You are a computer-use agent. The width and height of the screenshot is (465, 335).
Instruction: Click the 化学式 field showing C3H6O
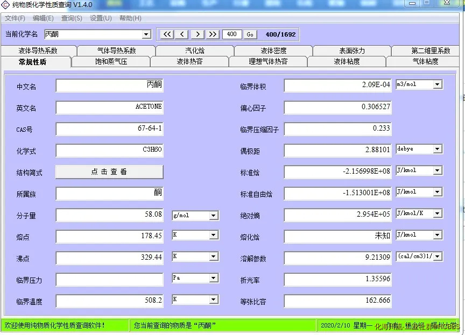click(109, 150)
